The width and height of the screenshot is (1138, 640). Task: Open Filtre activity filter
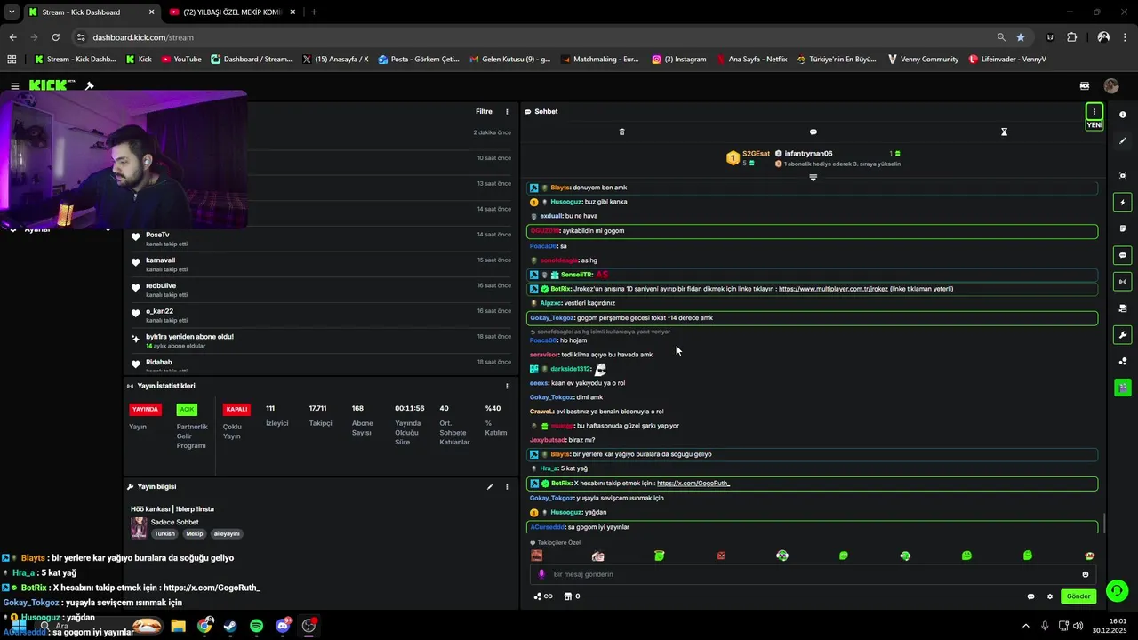[484, 111]
